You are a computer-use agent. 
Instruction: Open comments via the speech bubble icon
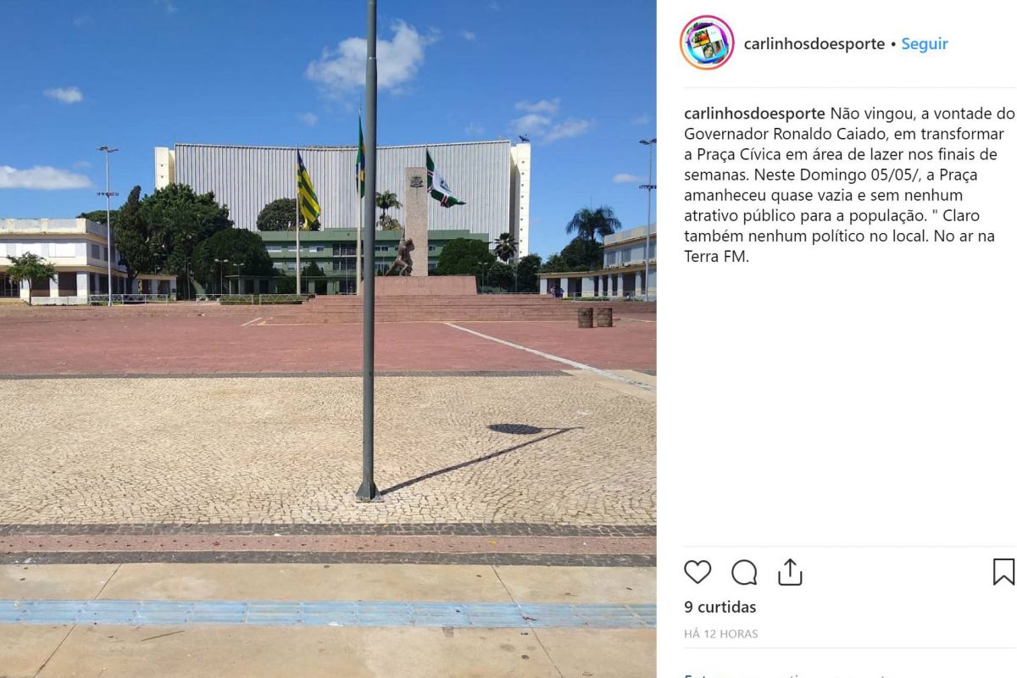(x=744, y=572)
